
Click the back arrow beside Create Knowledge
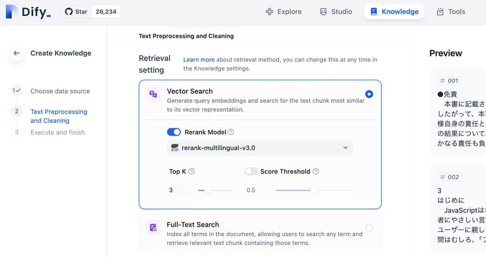coord(16,53)
